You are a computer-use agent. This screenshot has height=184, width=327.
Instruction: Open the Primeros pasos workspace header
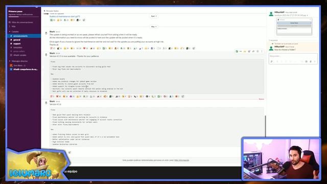tap(15, 11)
